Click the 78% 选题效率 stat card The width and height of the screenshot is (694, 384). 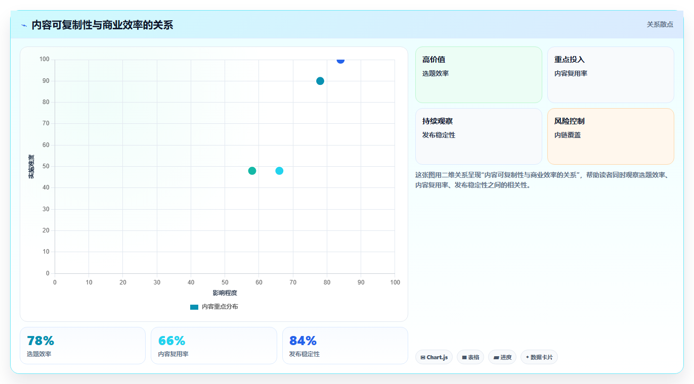point(82,346)
